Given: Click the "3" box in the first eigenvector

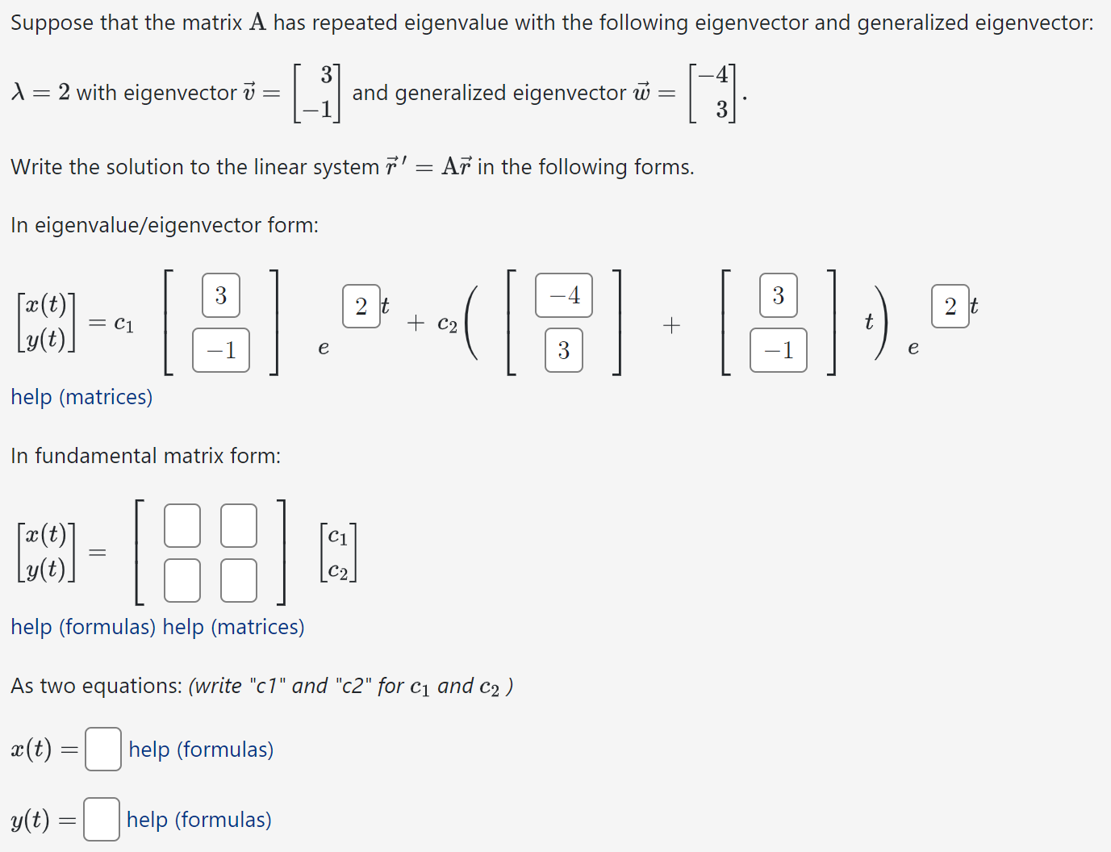Looking at the screenshot, I should [x=219, y=296].
